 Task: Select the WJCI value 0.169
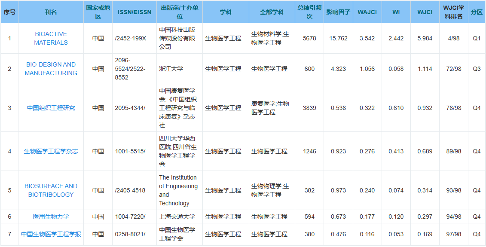click(x=425, y=234)
